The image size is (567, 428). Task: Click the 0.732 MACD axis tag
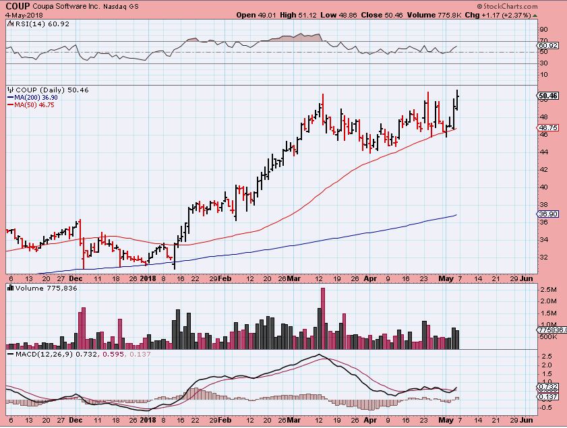point(548,387)
